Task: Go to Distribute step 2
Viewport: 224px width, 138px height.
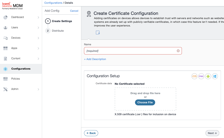Action: point(57,31)
